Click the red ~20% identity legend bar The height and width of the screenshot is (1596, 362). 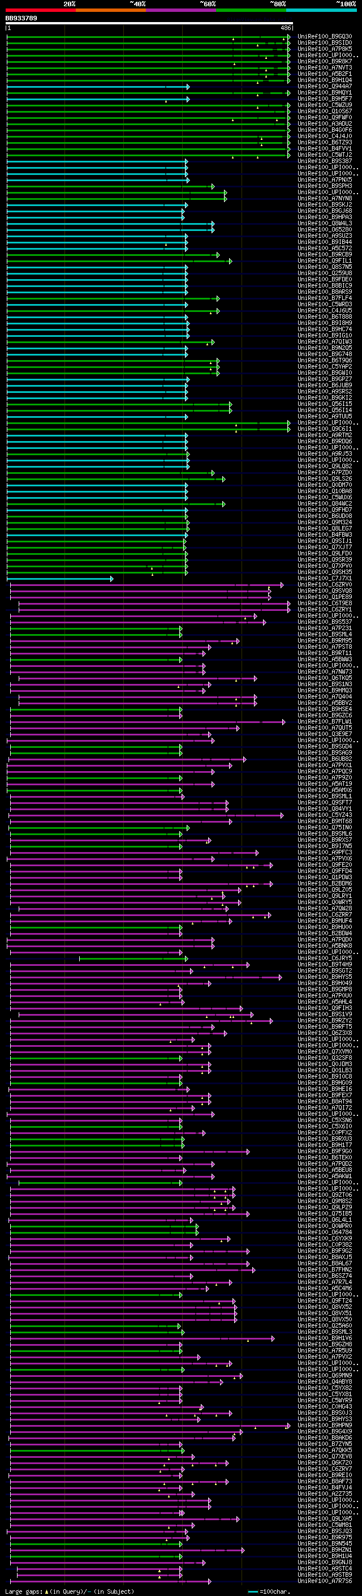[40, 11]
